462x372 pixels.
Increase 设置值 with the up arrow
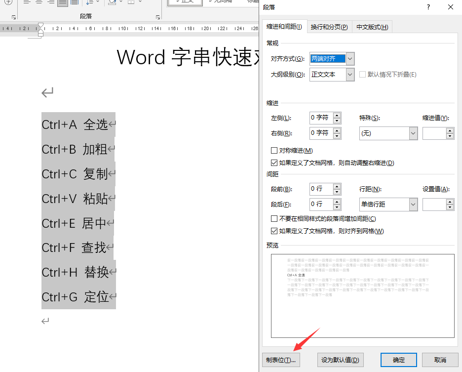coord(450,202)
